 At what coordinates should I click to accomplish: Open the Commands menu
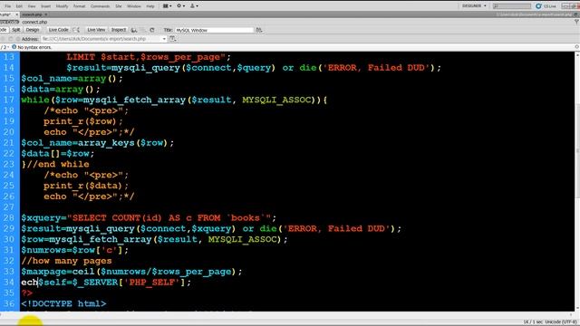point(100,6)
